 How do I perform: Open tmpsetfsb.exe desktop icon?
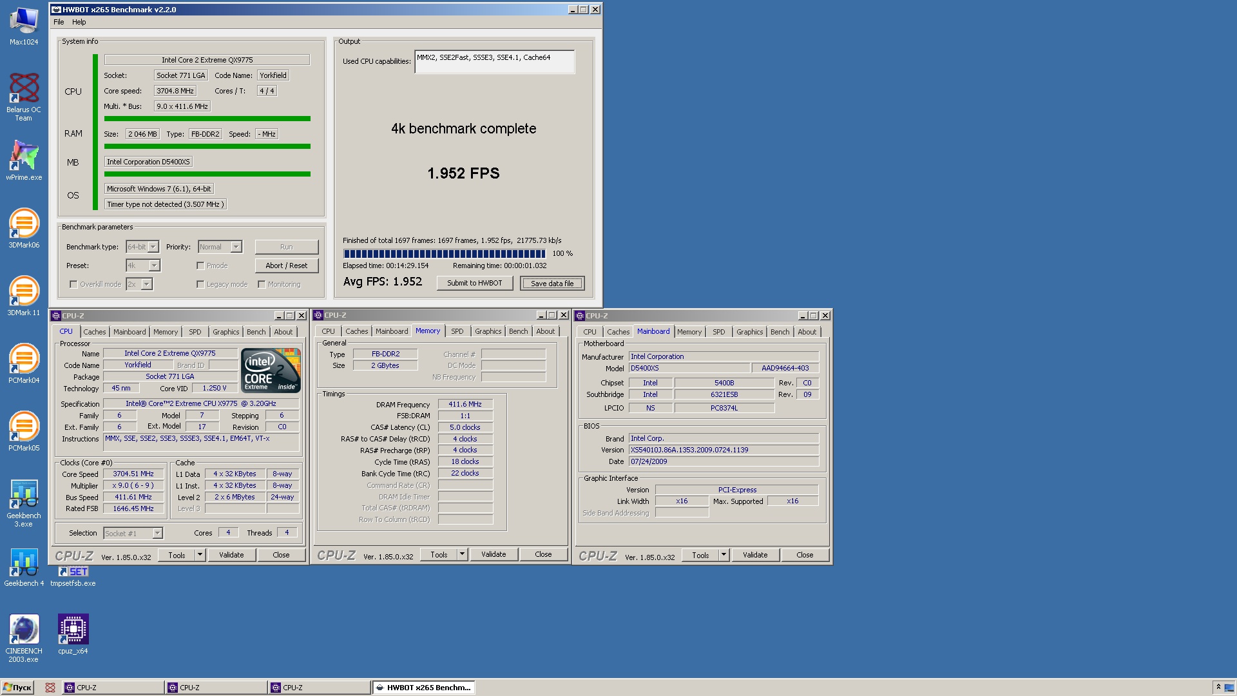pos(73,575)
